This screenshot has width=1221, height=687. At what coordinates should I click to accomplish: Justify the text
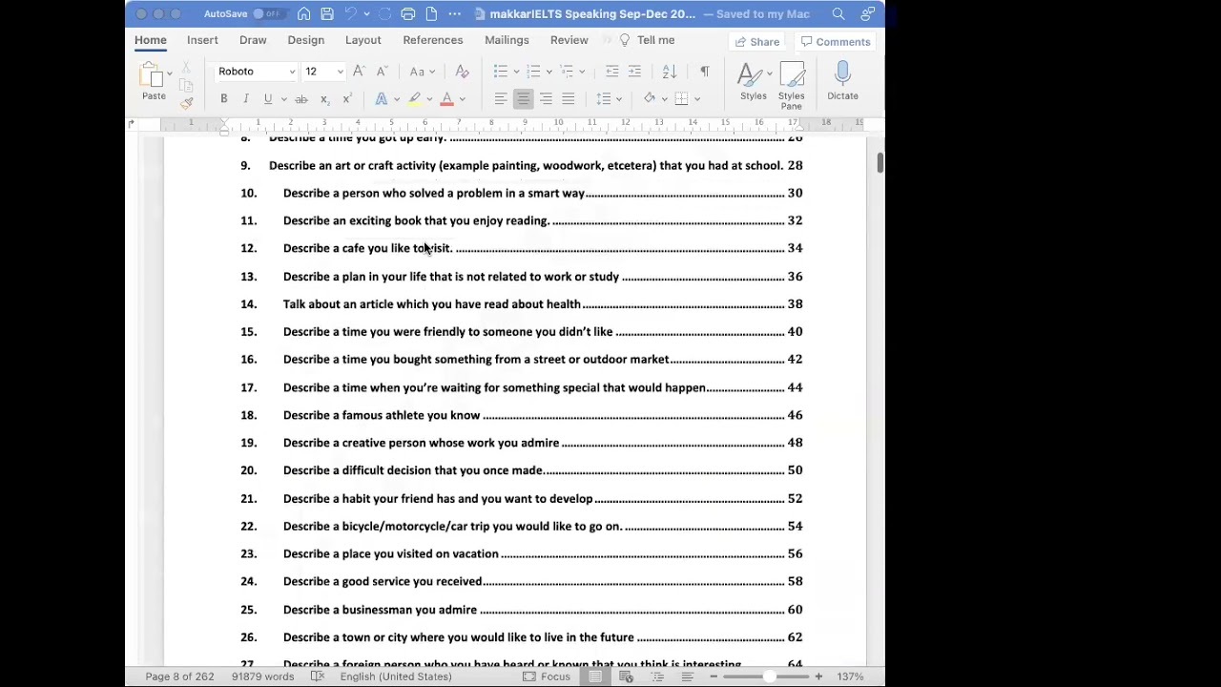(x=569, y=99)
